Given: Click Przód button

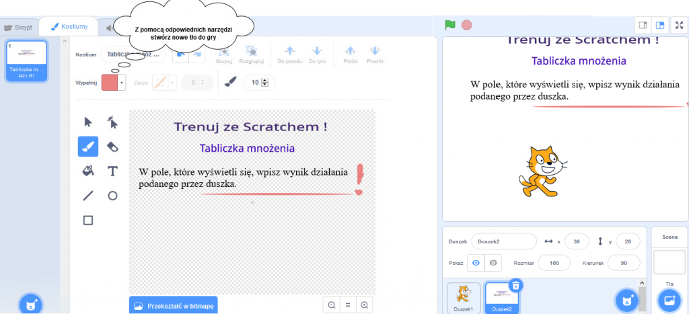Looking at the screenshot, I should click(x=350, y=54).
